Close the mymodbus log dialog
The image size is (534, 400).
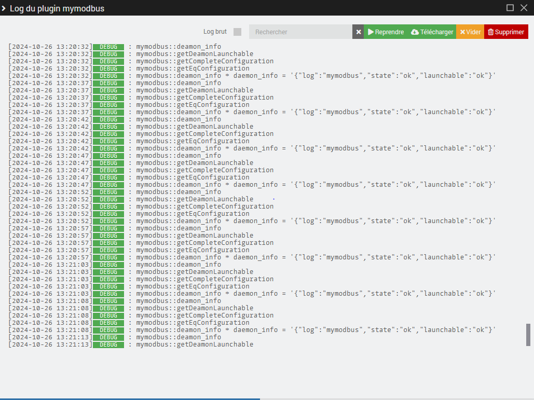pyautogui.click(x=524, y=8)
